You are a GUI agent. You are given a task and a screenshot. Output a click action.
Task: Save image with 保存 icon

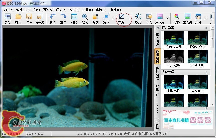tap(29, 19)
